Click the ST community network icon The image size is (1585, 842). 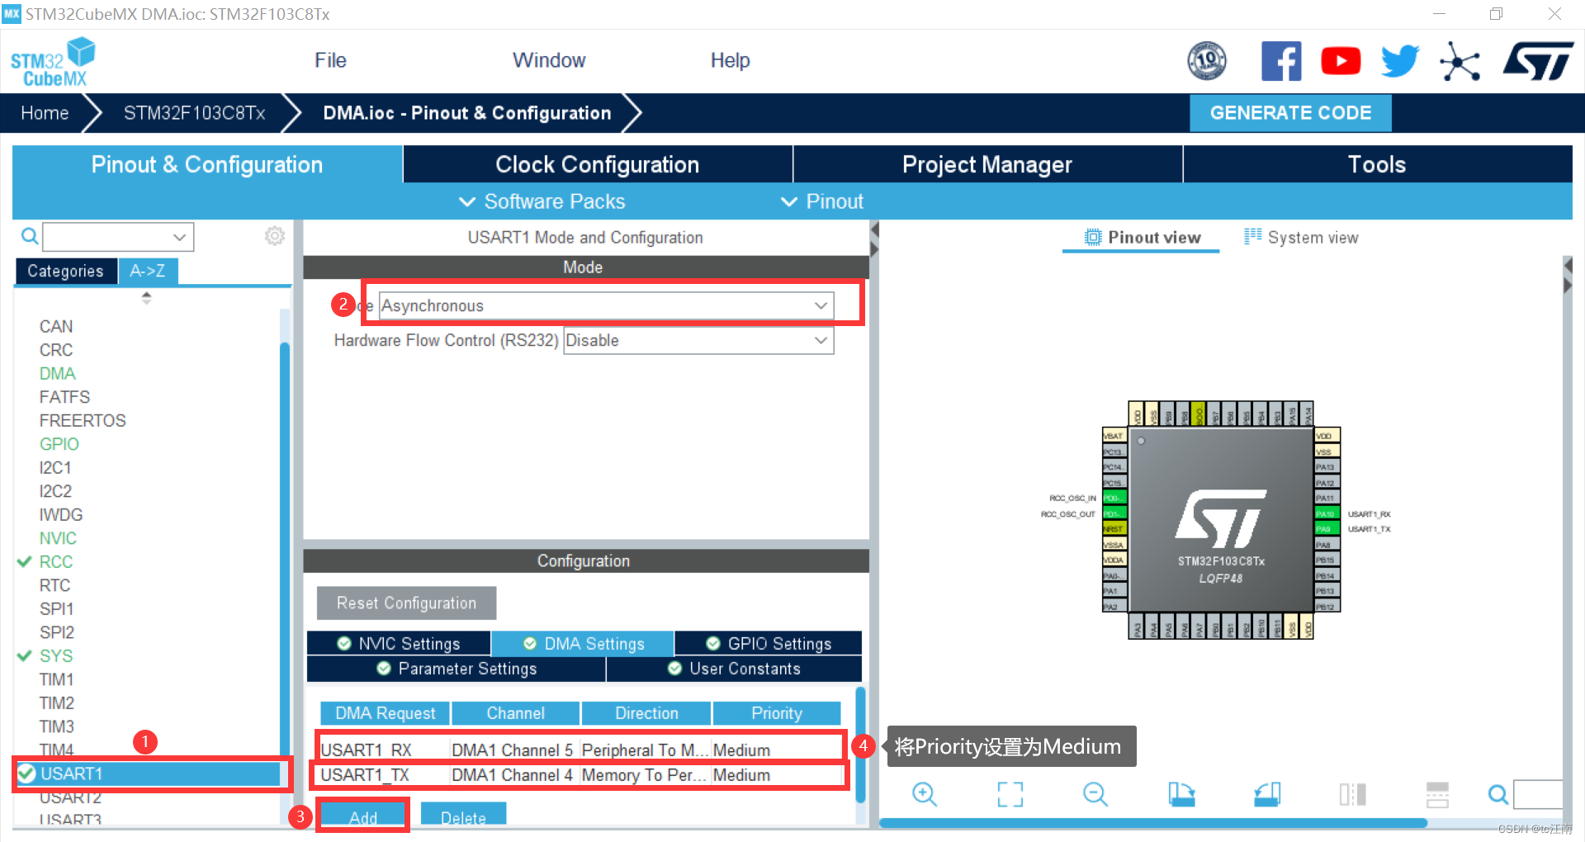click(1460, 62)
